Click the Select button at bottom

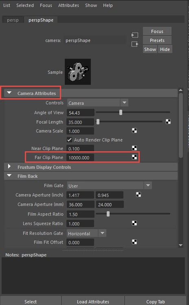coord(31,301)
